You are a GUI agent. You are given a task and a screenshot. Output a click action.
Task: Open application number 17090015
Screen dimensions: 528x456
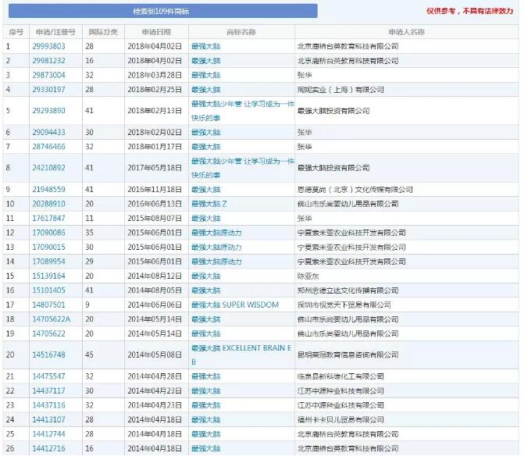49,248
